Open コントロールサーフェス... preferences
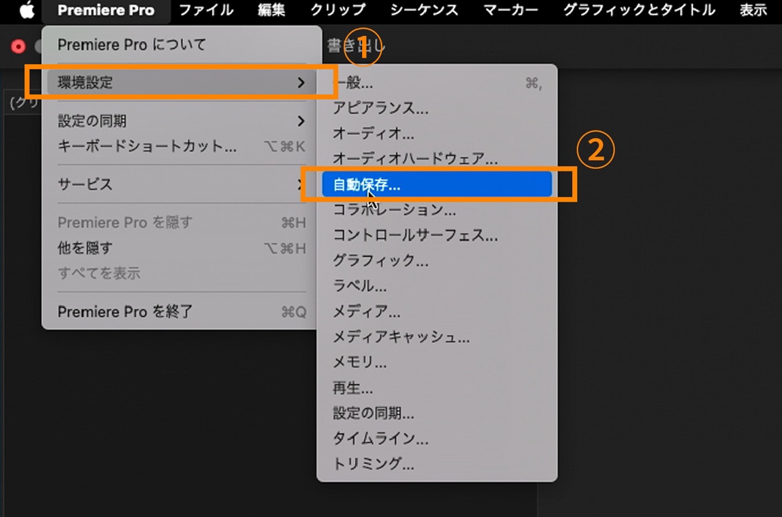The image size is (782, 517). [x=437, y=236]
